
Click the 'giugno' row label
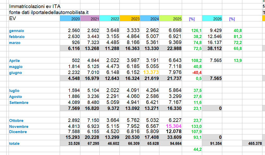pyautogui.click(x=16, y=73)
